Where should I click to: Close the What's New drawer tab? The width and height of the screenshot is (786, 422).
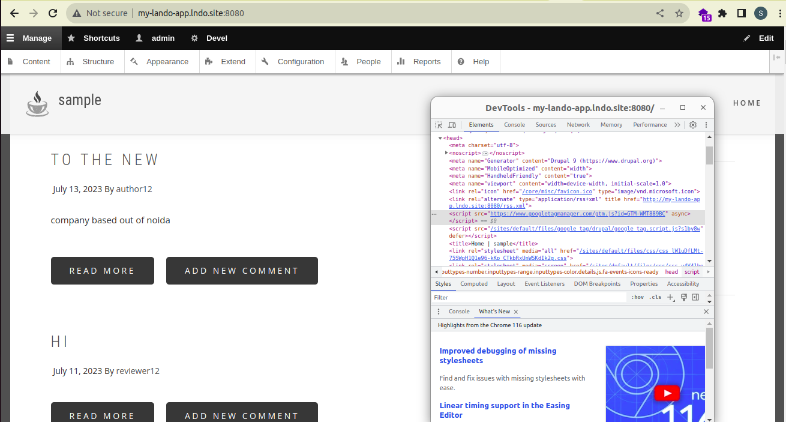[516, 312]
